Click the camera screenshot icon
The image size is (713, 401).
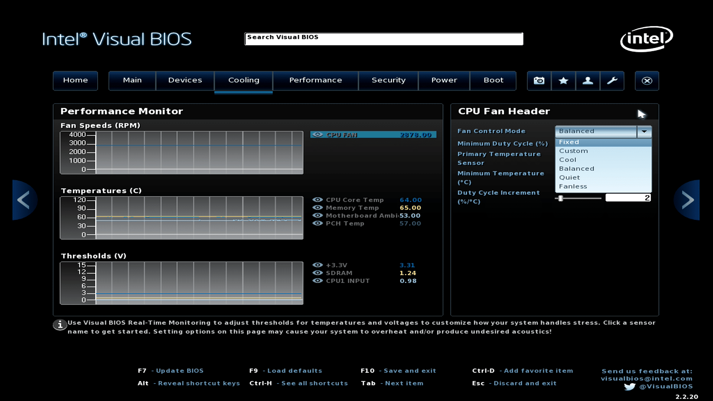pyautogui.click(x=539, y=81)
